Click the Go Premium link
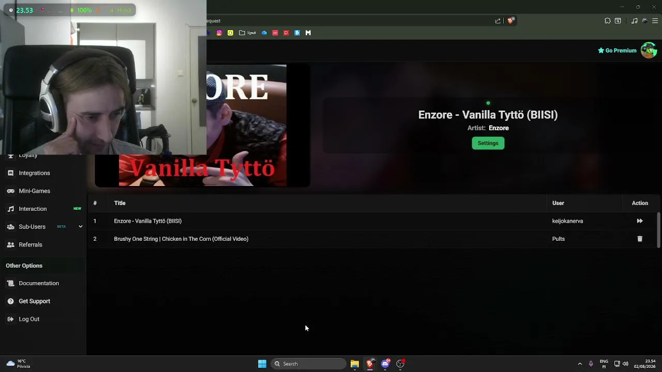 click(x=617, y=51)
